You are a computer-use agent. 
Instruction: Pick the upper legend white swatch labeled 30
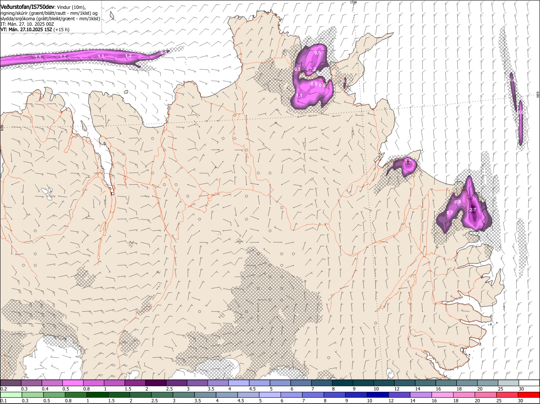[x=529, y=383]
